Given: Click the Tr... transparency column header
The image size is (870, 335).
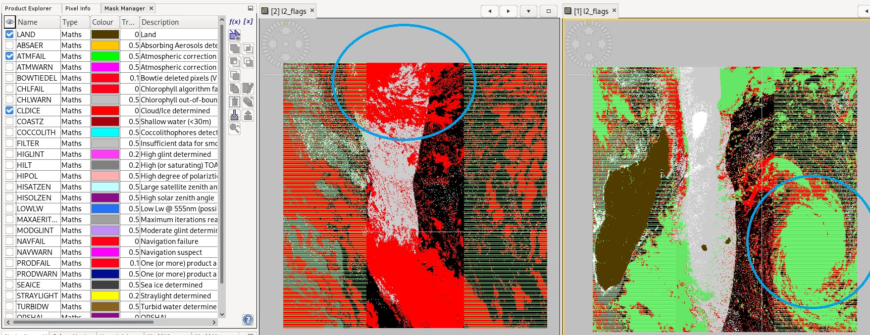Looking at the screenshot, I should pos(130,22).
